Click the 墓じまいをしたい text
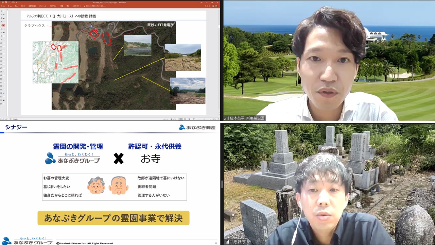The image size is (435, 245). tap(56, 187)
